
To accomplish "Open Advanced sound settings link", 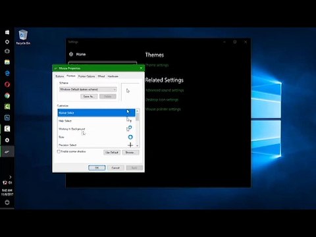I will 165,90.
